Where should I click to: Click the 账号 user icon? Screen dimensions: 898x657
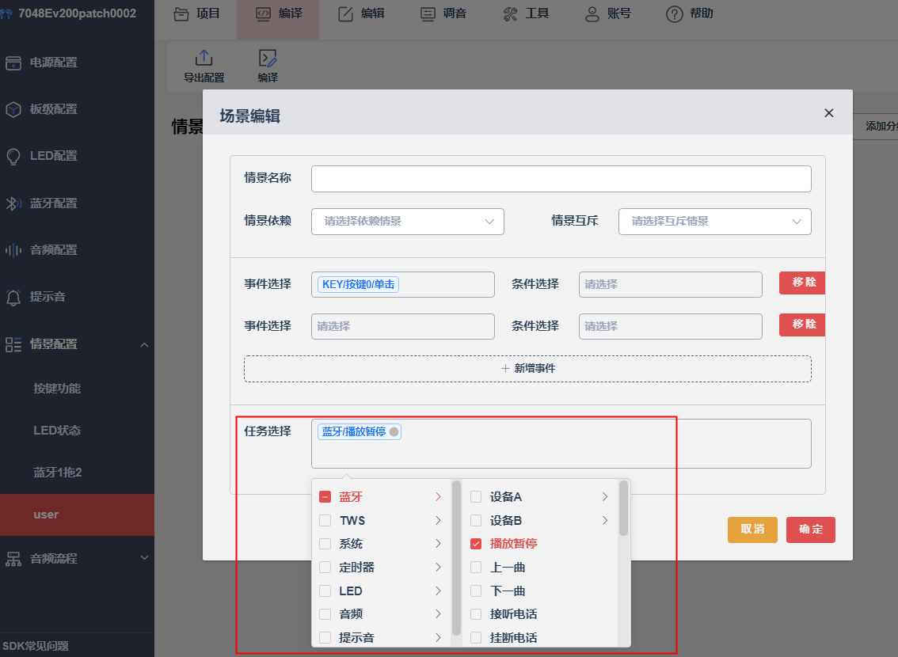click(x=592, y=13)
